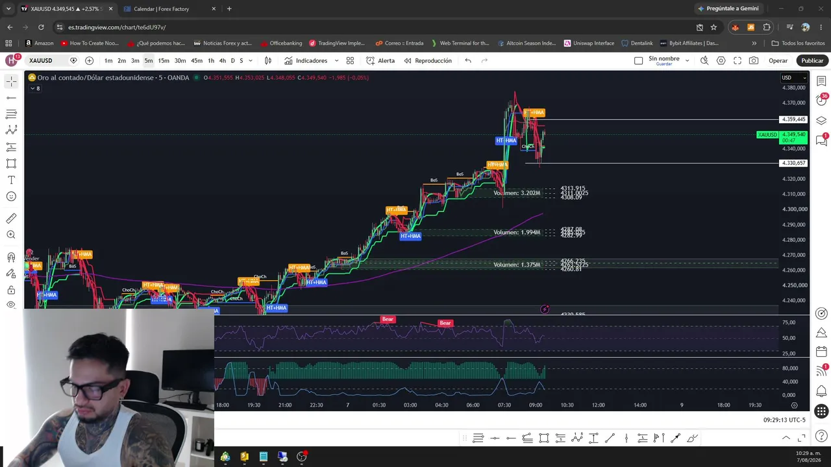
Task: Redo the chart action
Action: click(x=484, y=60)
